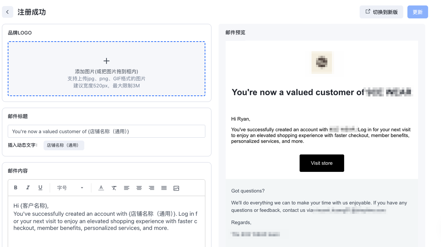The width and height of the screenshot is (441, 247).
Task: Click the 邮件标题 subject input field
Action: [107, 131]
